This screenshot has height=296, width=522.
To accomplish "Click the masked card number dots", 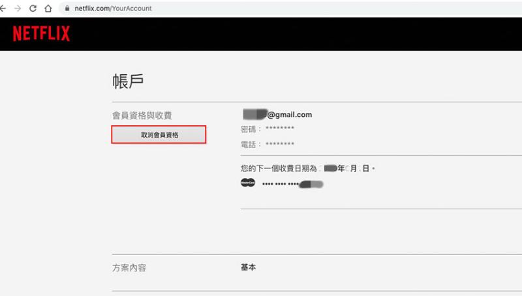I will coord(281,184).
